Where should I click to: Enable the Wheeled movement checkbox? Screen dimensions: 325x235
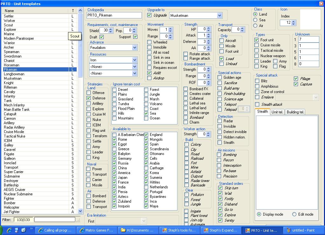click(149, 42)
